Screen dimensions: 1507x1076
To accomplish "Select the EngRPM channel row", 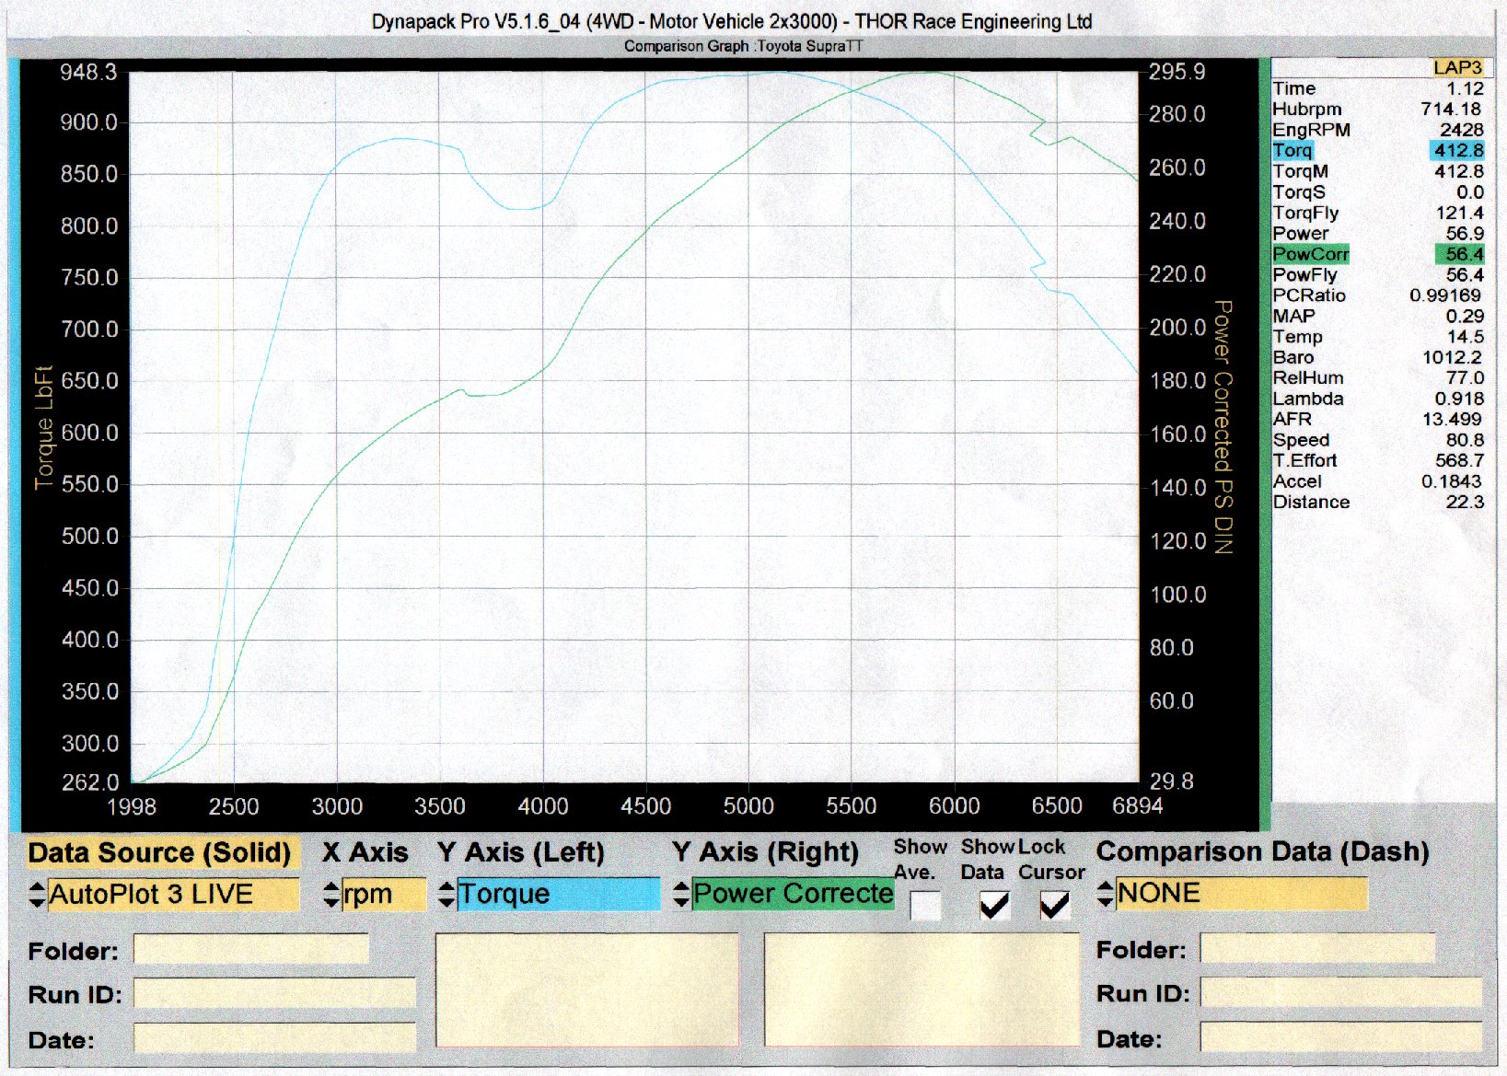I will [1378, 130].
